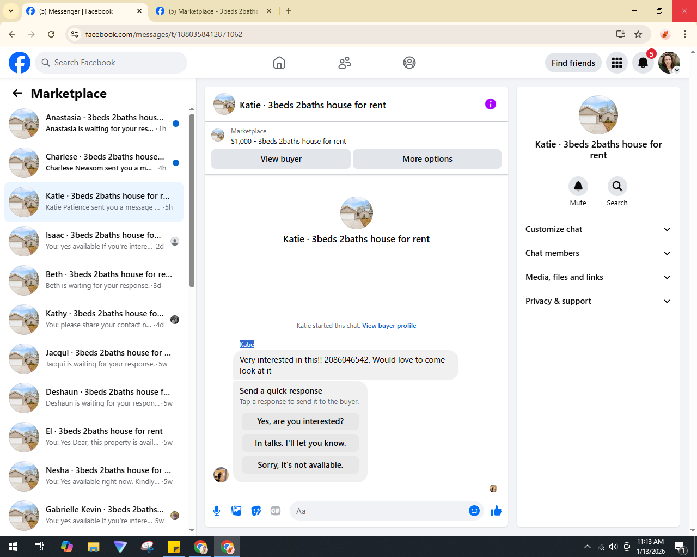Image resolution: width=697 pixels, height=557 pixels.
Task: Open Sticky Notes from the taskbar
Action: (174, 547)
